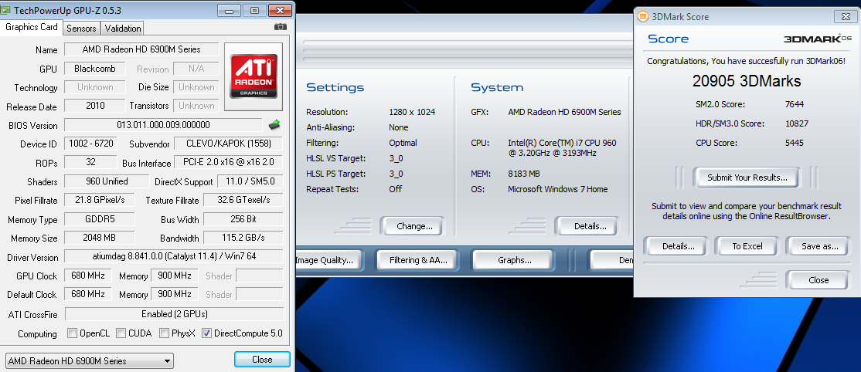Click the 3DMark06 logo in score window

click(x=817, y=39)
